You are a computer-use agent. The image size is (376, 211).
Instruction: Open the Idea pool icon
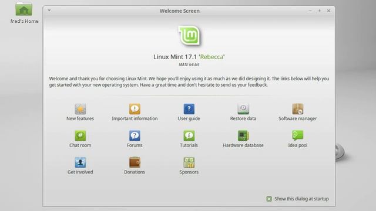(298, 135)
